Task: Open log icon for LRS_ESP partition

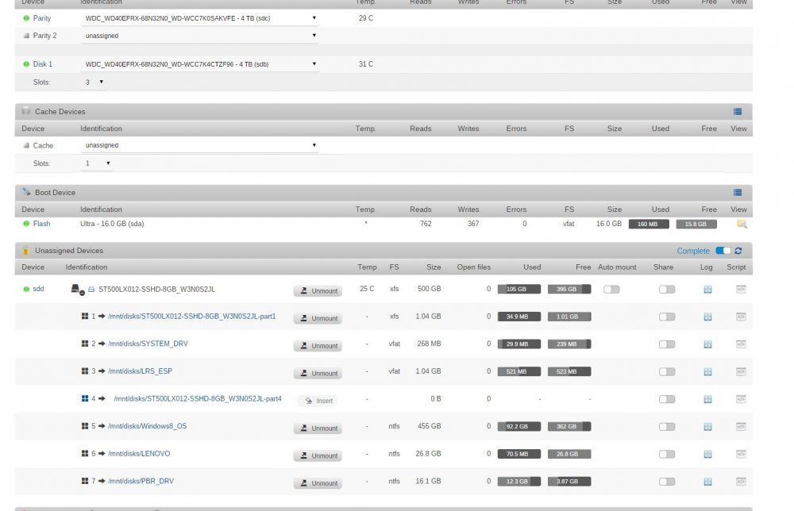Action: click(x=707, y=372)
